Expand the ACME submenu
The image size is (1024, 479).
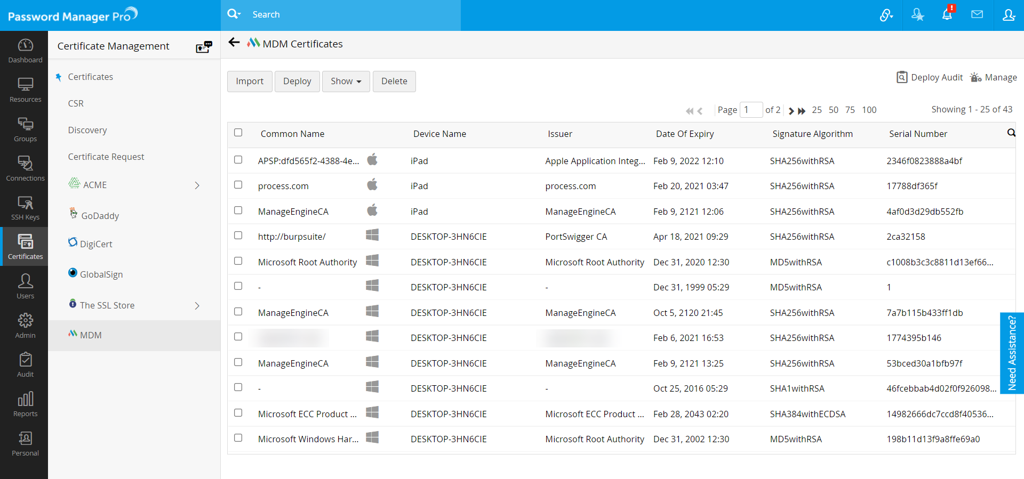click(197, 185)
